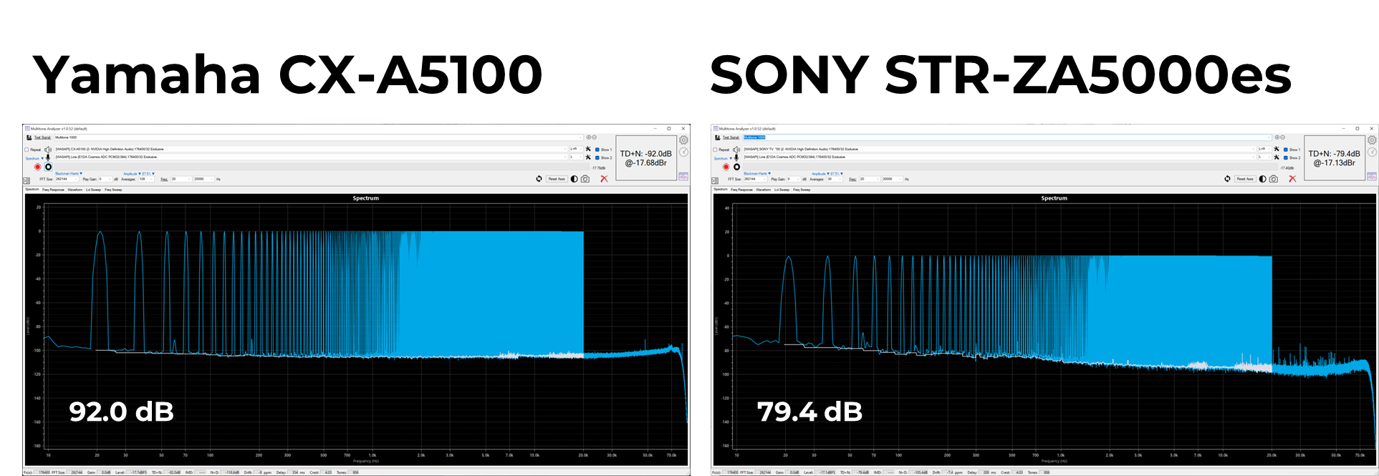
Task: Click the clock history icon in SONY window
Action: [1373, 152]
